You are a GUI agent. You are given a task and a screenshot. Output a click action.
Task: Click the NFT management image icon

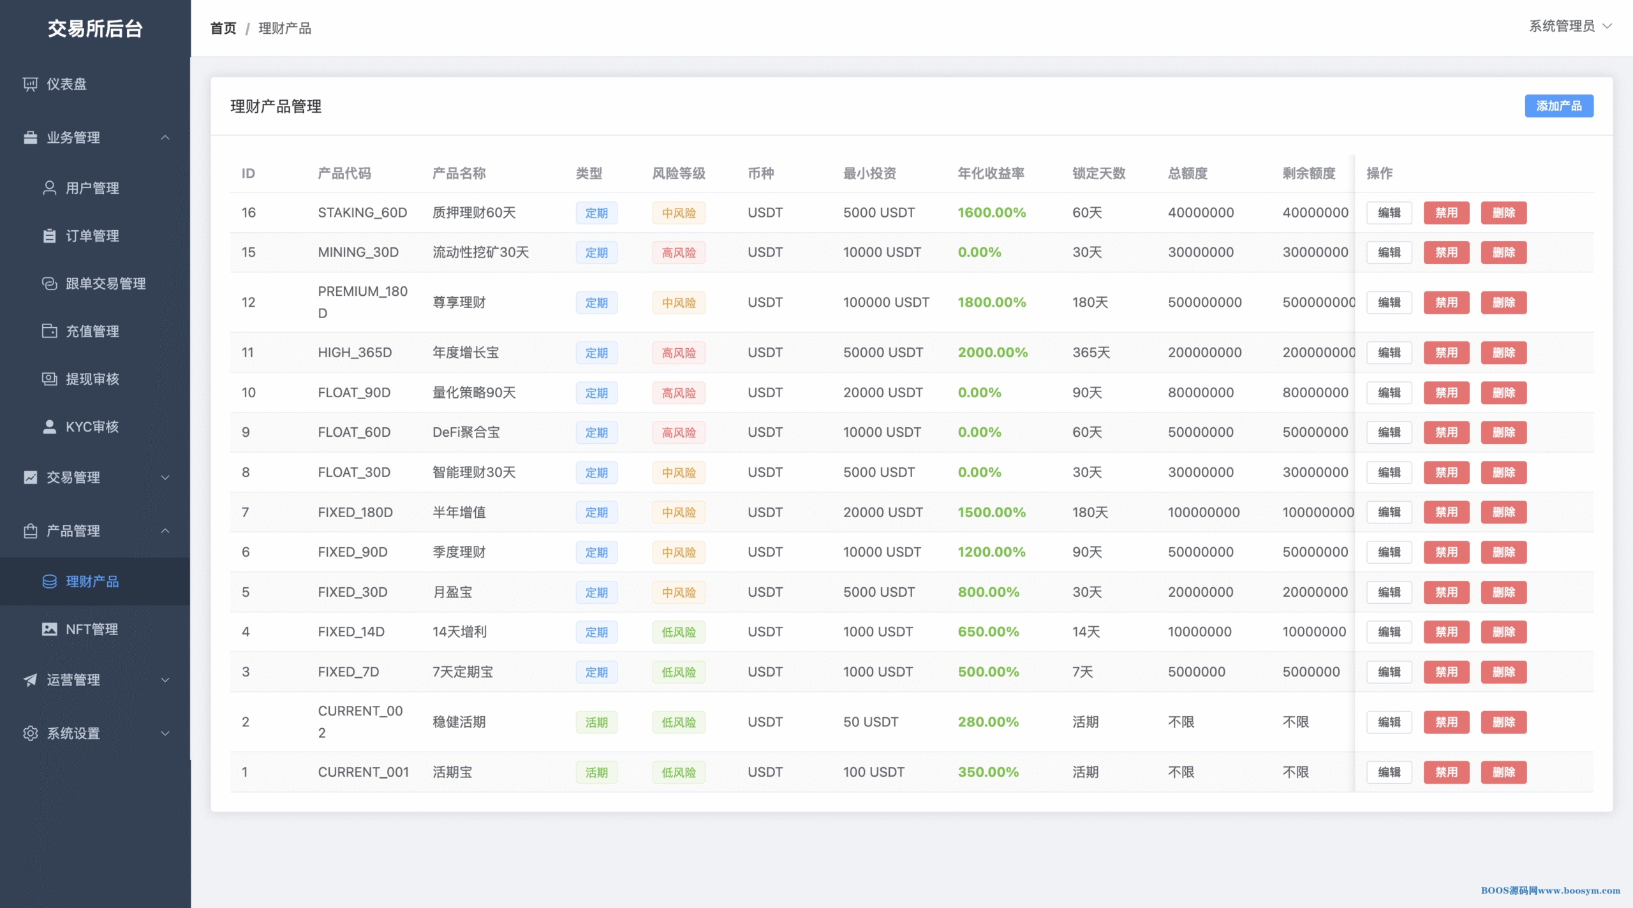pos(49,629)
